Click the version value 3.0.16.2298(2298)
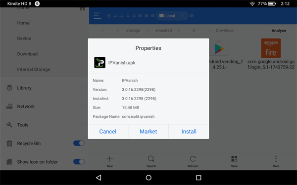Image resolution: width=297 pixels, height=185 pixels. click(139, 89)
